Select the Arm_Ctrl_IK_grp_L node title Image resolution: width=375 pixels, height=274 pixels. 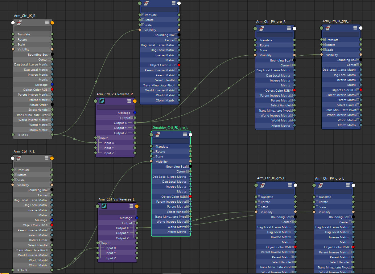pyautogui.click(x=271, y=178)
